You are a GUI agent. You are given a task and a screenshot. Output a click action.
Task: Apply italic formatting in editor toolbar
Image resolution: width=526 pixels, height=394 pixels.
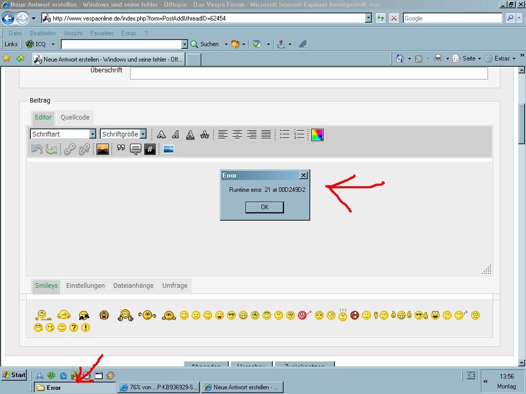[x=176, y=134]
